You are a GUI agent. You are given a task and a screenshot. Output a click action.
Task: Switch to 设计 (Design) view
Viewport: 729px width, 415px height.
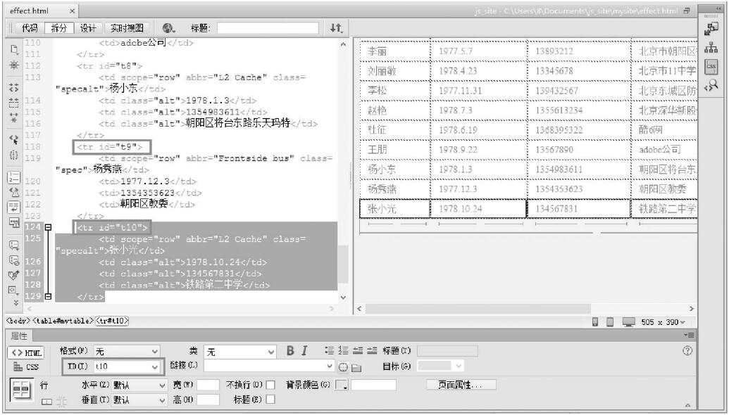pyautogui.click(x=87, y=28)
